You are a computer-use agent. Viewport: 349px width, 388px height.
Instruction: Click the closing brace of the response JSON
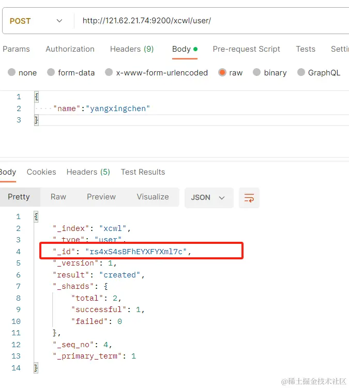tap(36, 368)
